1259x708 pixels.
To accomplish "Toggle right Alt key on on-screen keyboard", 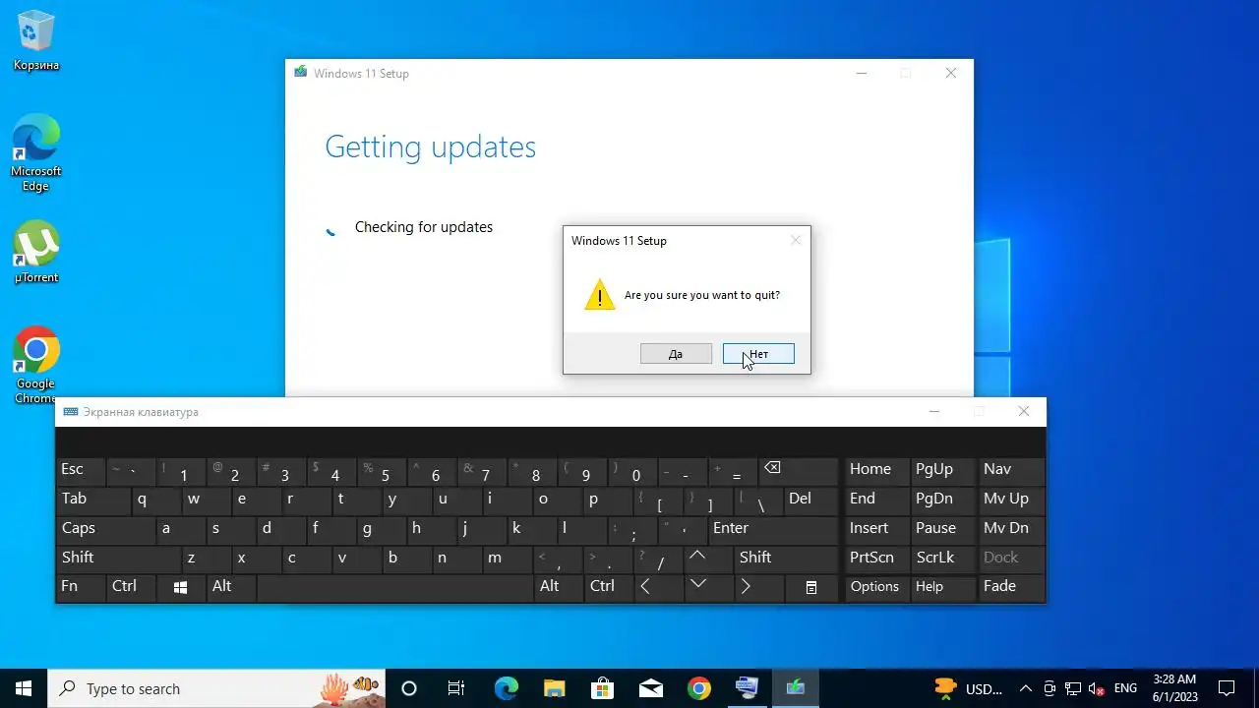I will coord(559,588).
